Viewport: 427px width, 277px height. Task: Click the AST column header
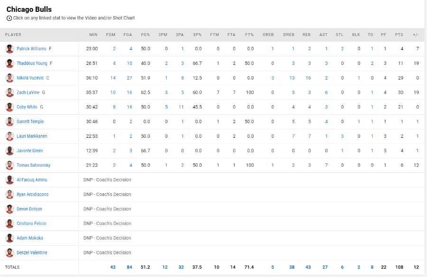click(324, 35)
